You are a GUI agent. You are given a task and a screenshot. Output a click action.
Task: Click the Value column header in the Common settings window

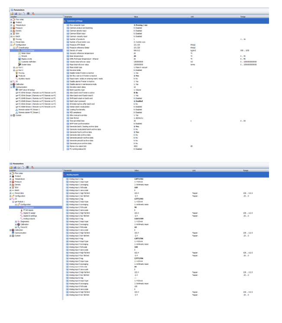tap(162, 16)
